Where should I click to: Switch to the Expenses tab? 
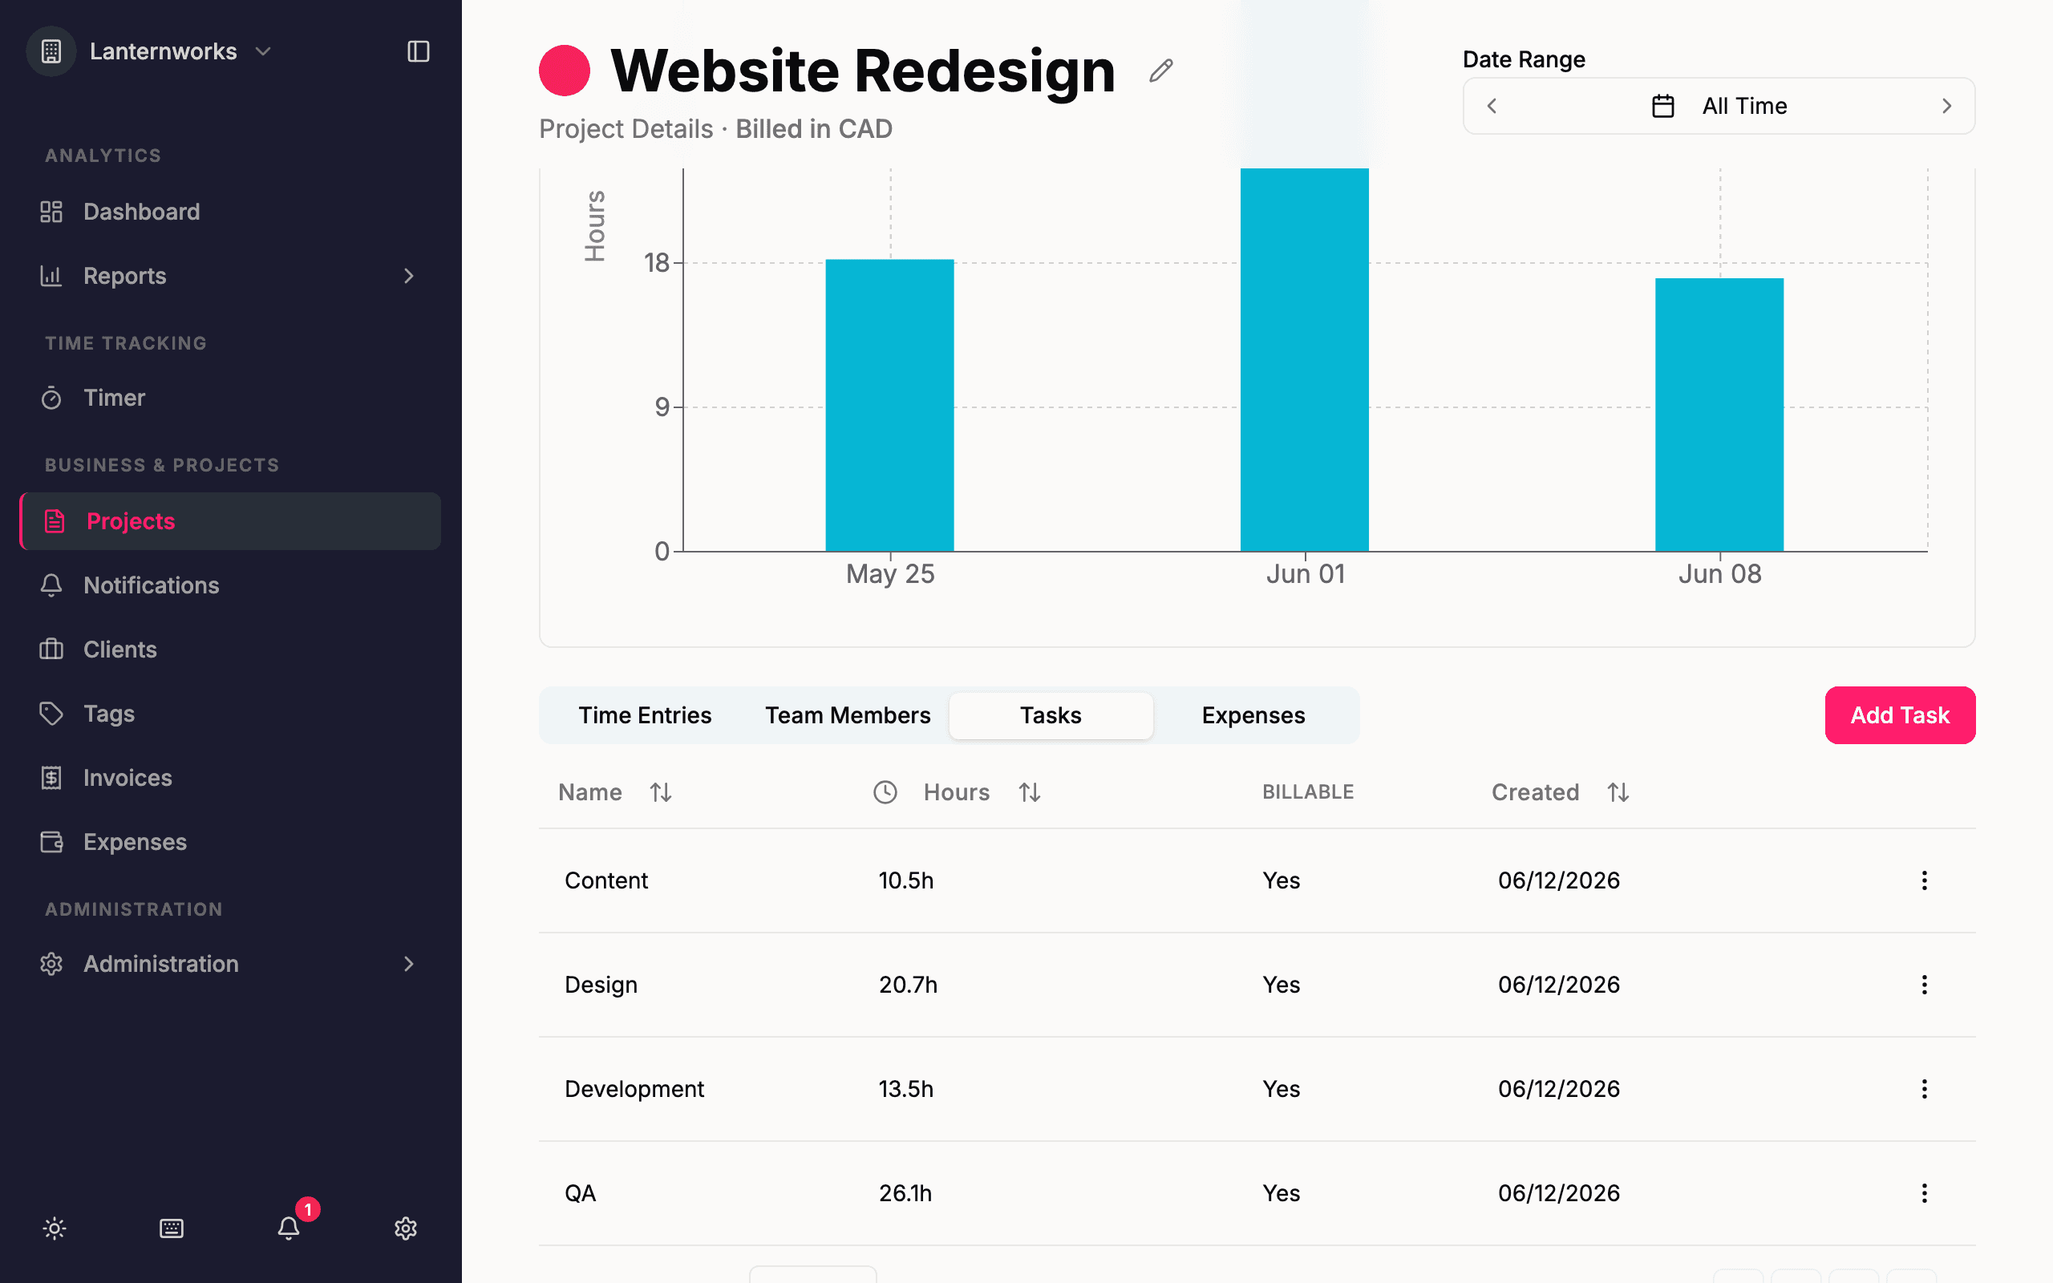pyautogui.click(x=1253, y=715)
